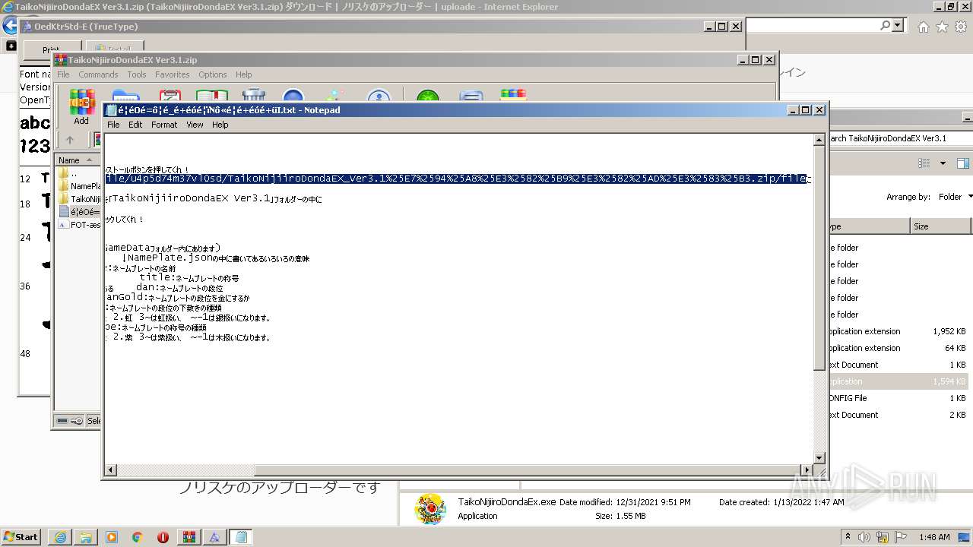Open Google Chrome taskbar icon
The width and height of the screenshot is (973, 547).
[x=138, y=537]
